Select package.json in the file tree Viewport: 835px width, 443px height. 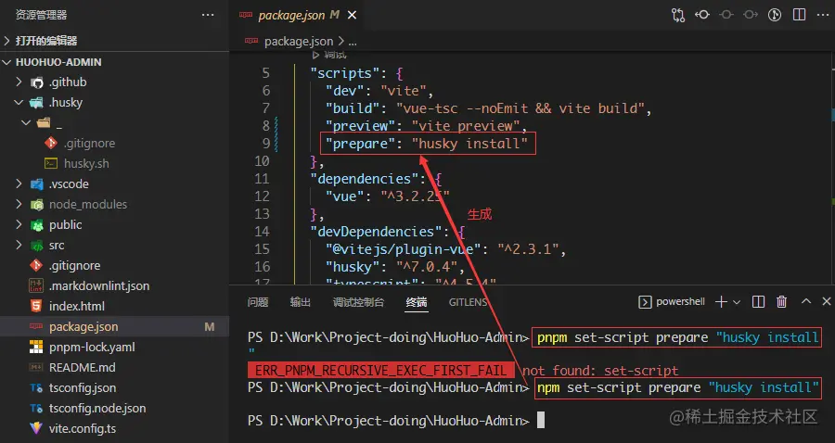click(x=83, y=326)
